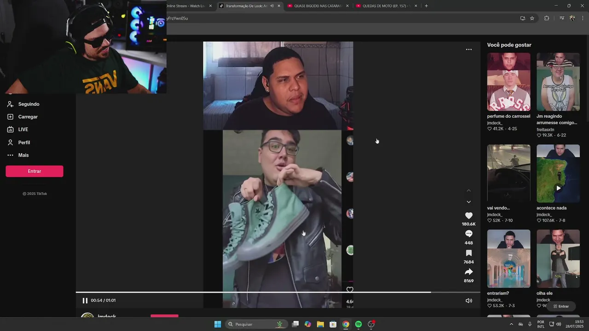Image resolution: width=589 pixels, height=331 pixels.
Task: Open Google Chrome from taskbar
Action: [346, 324]
